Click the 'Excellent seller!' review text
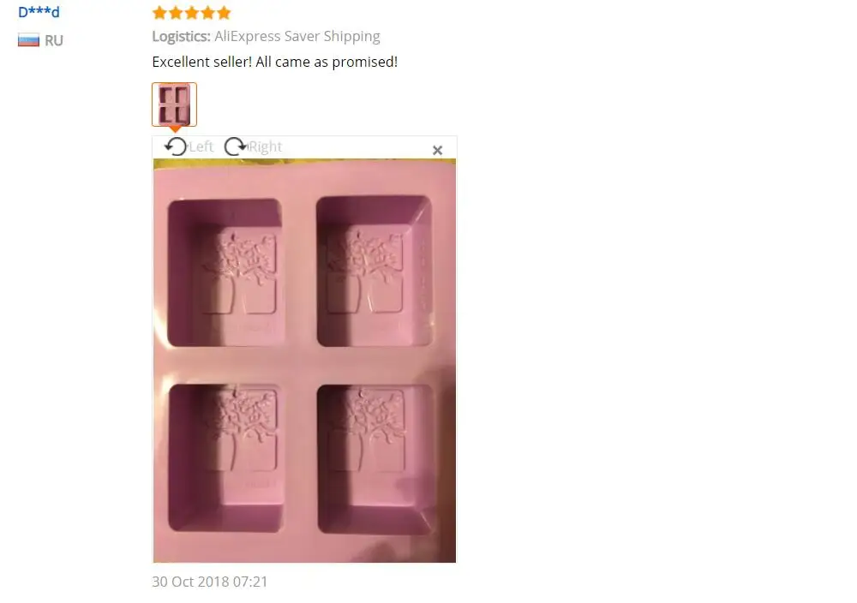Viewport: 857px width, 603px height. 202,62
